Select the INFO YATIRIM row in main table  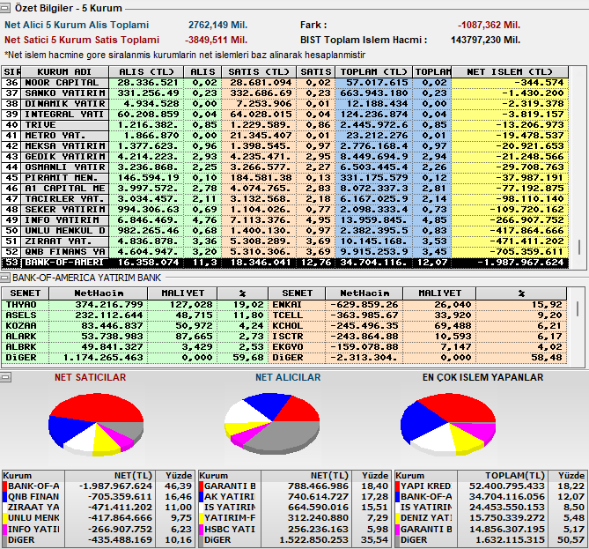[x=284, y=220]
